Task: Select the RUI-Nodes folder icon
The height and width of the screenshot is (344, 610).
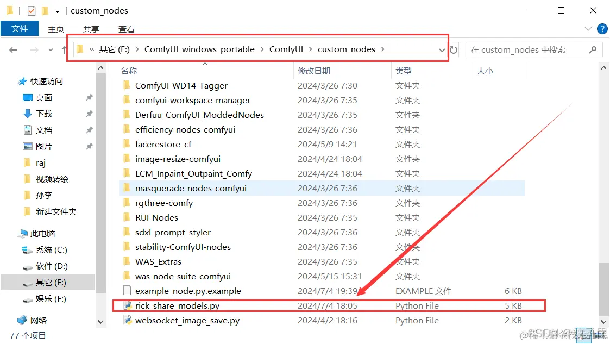Action: (127, 217)
